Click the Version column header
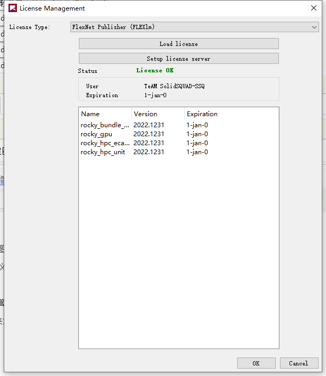The width and height of the screenshot is (326, 376). (158, 114)
